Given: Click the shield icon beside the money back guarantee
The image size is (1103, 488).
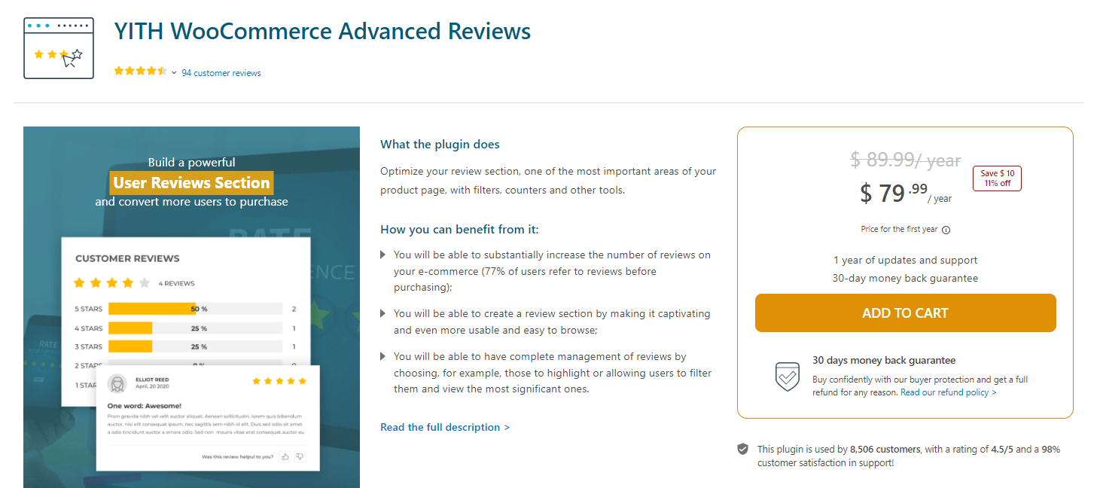Looking at the screenshot, I should 787,376.
